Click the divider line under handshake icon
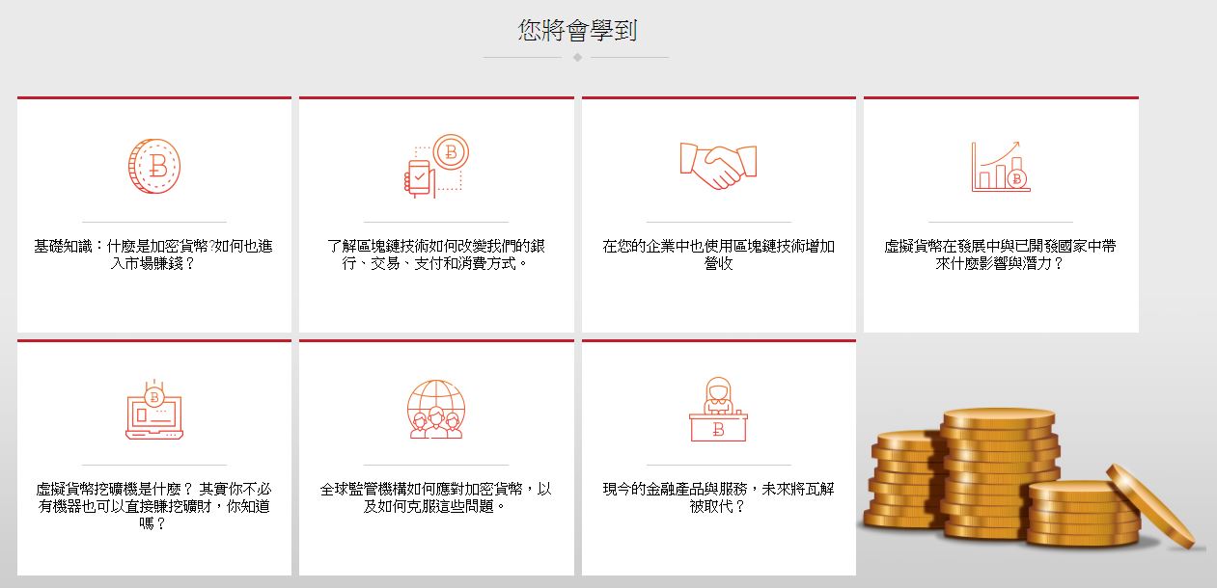 coord(718,222)
